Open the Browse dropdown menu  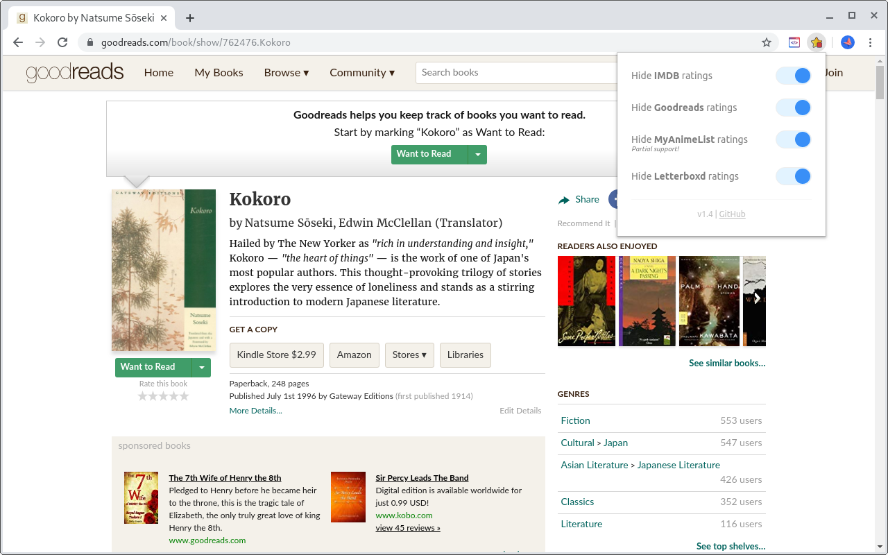coord(286,72)
